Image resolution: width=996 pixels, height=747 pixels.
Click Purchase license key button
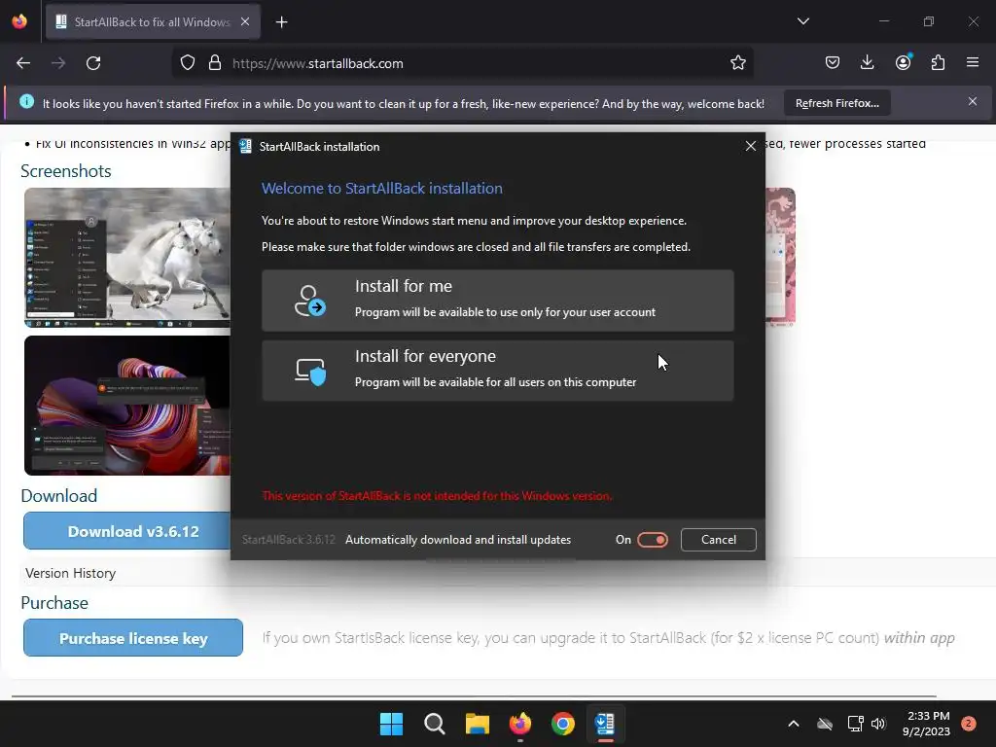(133, 638)
